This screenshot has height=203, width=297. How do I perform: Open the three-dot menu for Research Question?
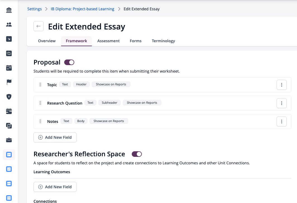coord(281,103)
